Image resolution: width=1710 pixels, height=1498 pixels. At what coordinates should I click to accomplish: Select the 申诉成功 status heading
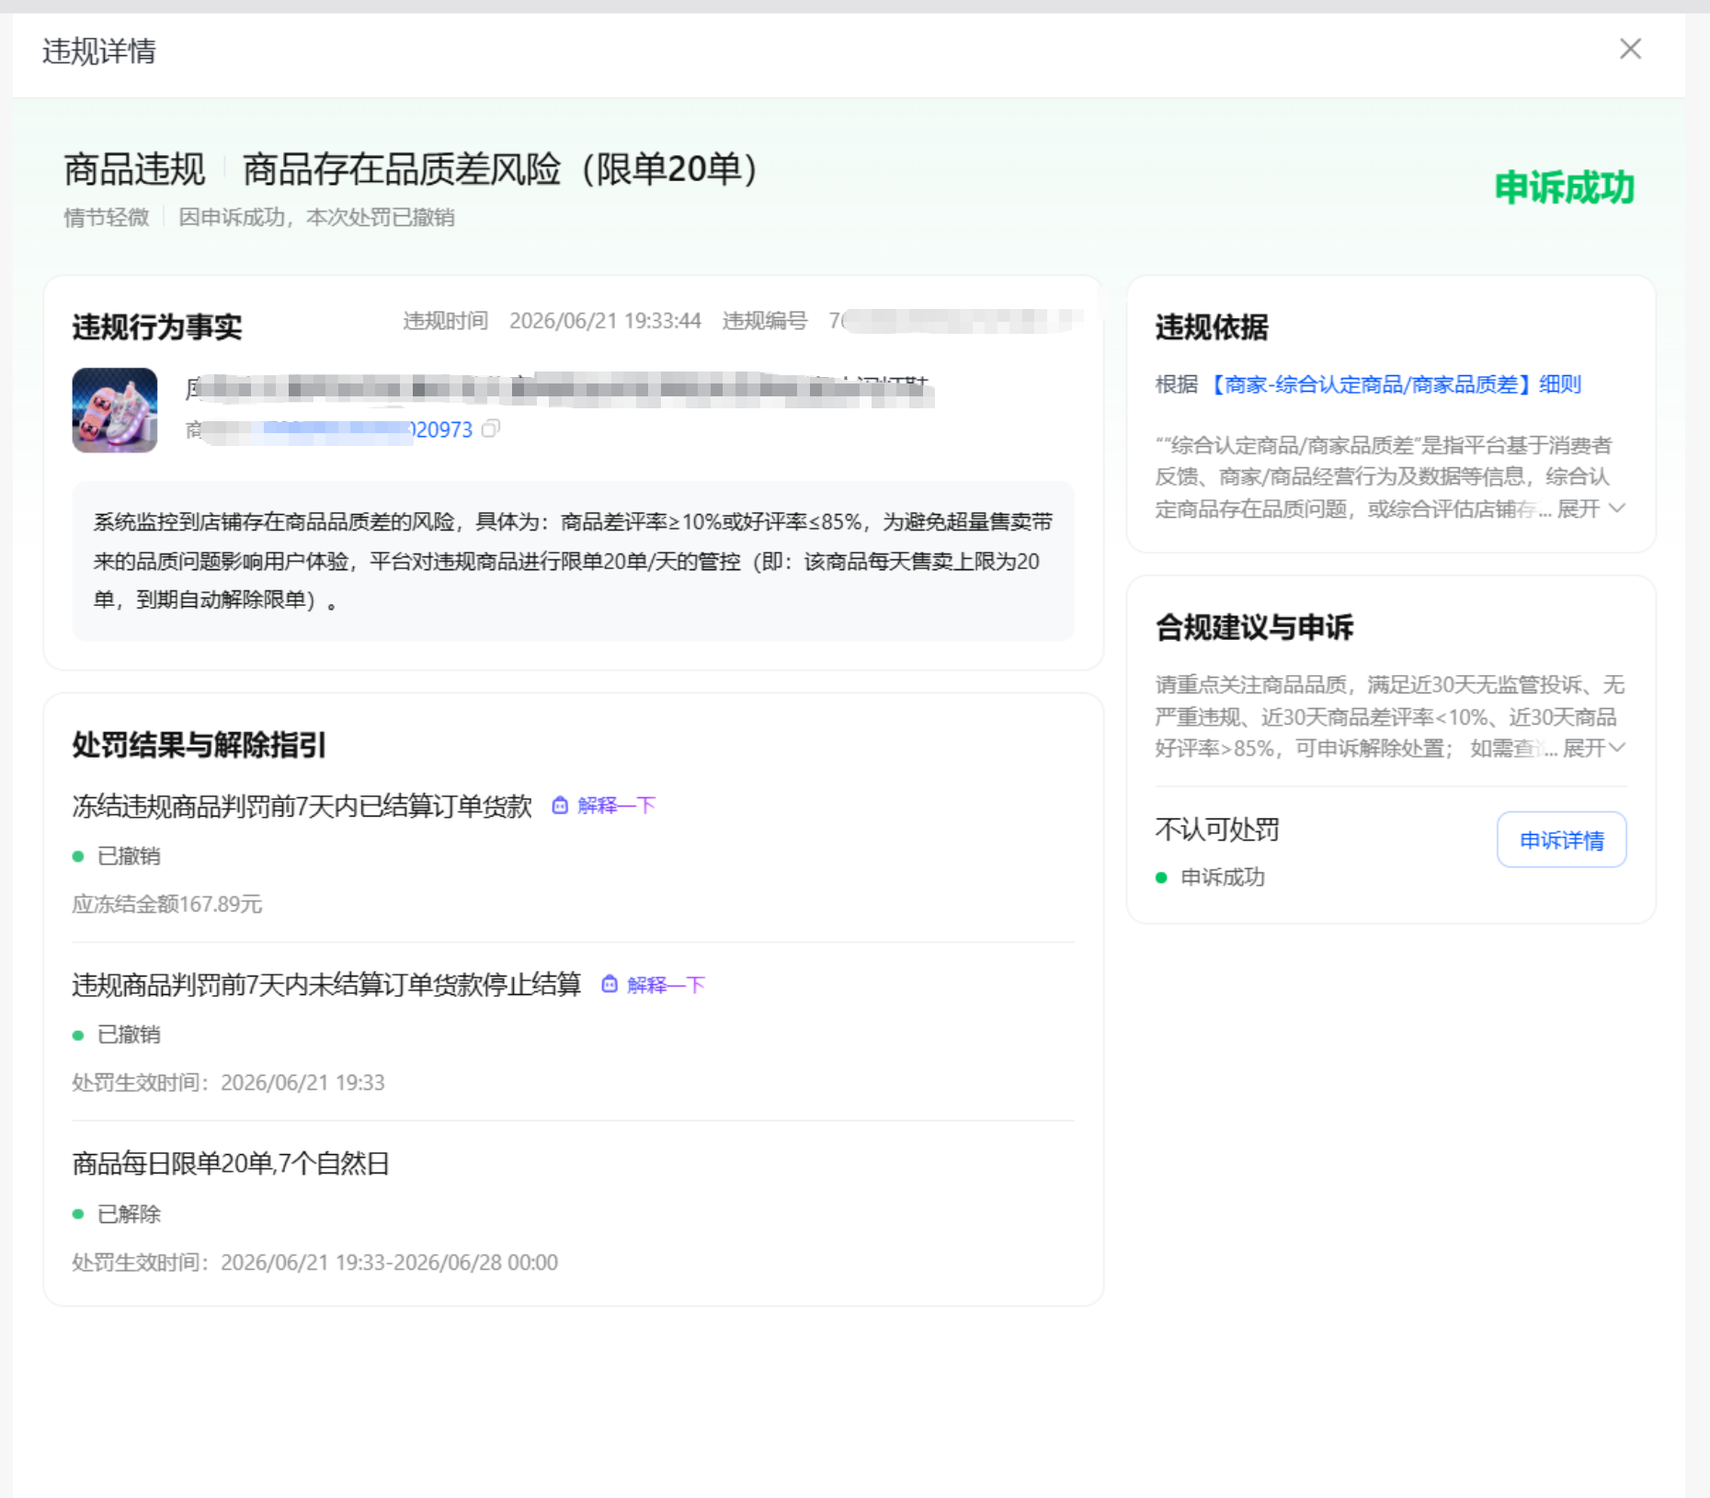click(x=1564, y=188)
